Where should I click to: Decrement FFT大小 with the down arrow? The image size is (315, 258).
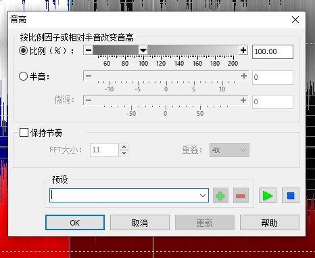(x=124, y=153)
